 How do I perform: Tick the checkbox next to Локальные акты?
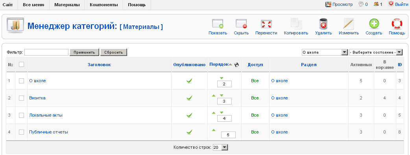tap(21, 115)
